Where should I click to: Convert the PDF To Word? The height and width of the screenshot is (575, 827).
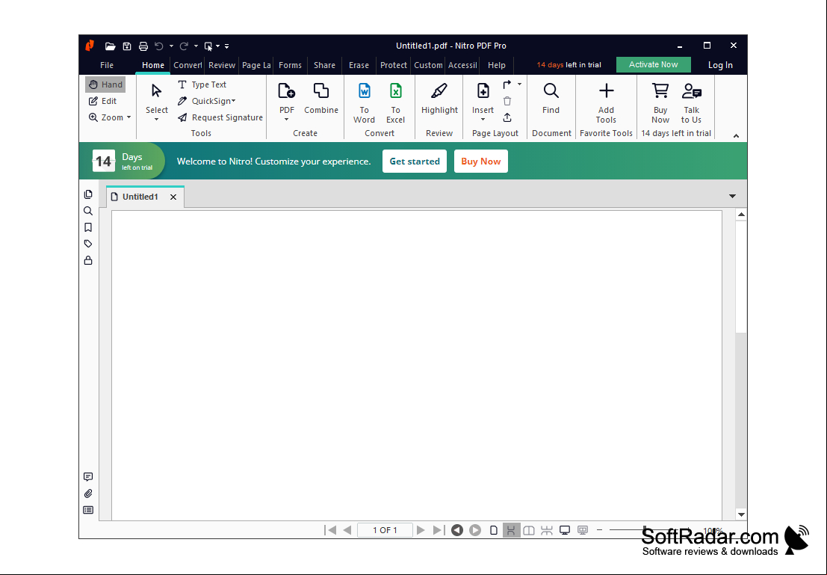364,103
